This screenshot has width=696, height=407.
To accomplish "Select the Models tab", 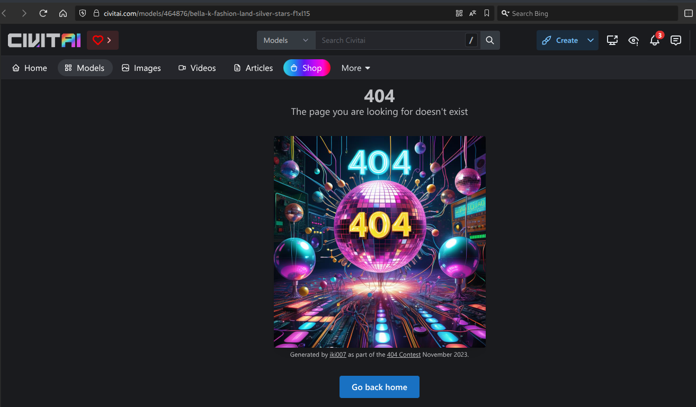I will [85, 68].
